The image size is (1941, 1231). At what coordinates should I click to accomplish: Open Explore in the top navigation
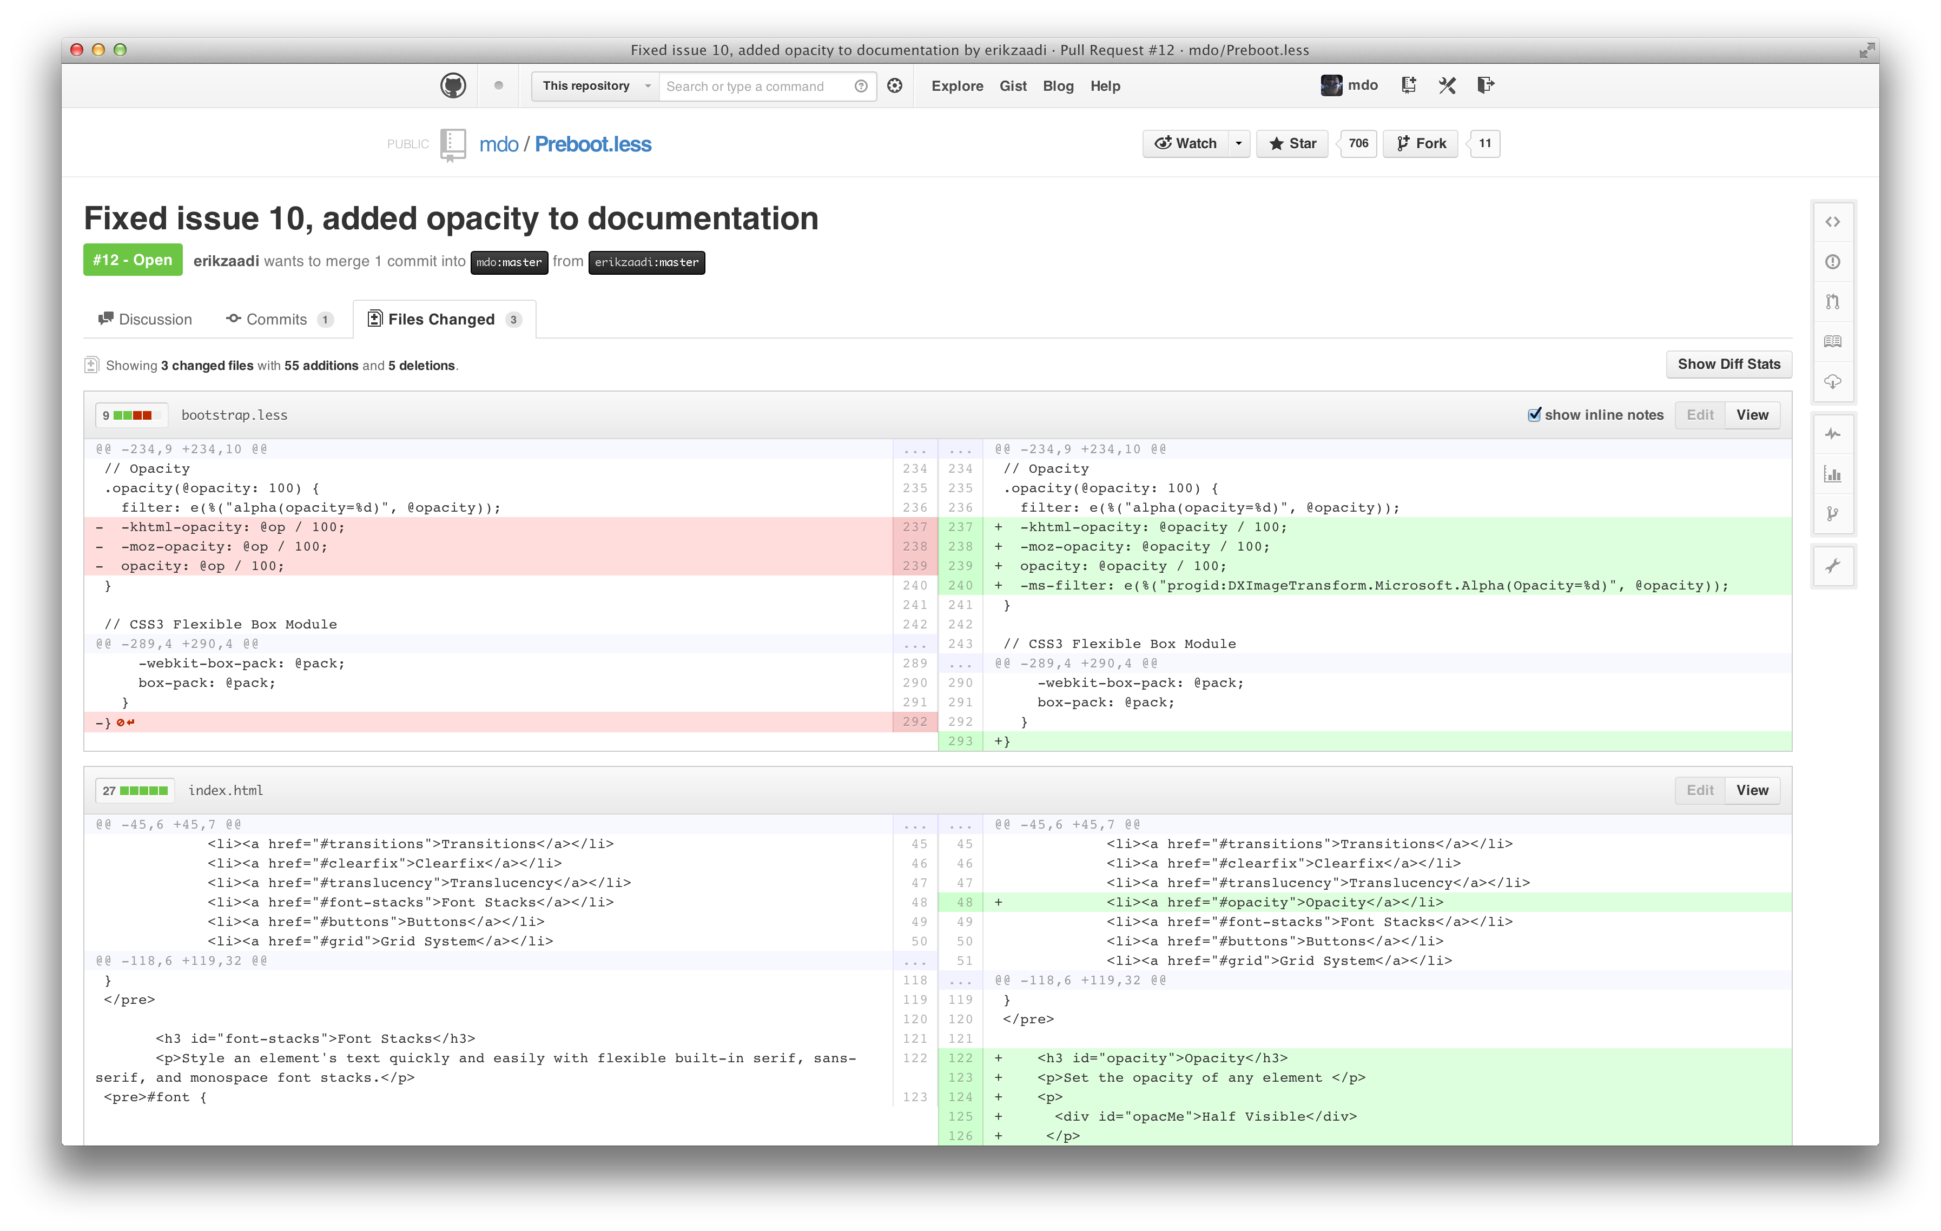pos(957,86)
